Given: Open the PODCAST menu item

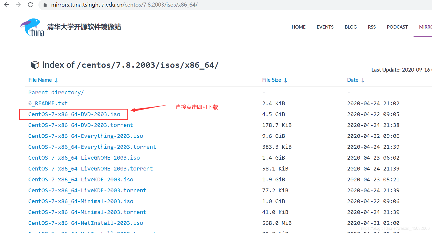Looking at the screenshot, I should (397, 27).
